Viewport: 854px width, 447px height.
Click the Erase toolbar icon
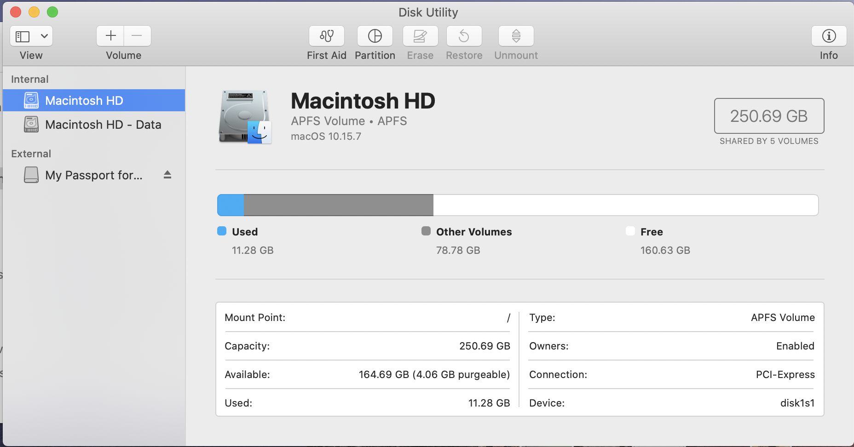coord(420,36)
